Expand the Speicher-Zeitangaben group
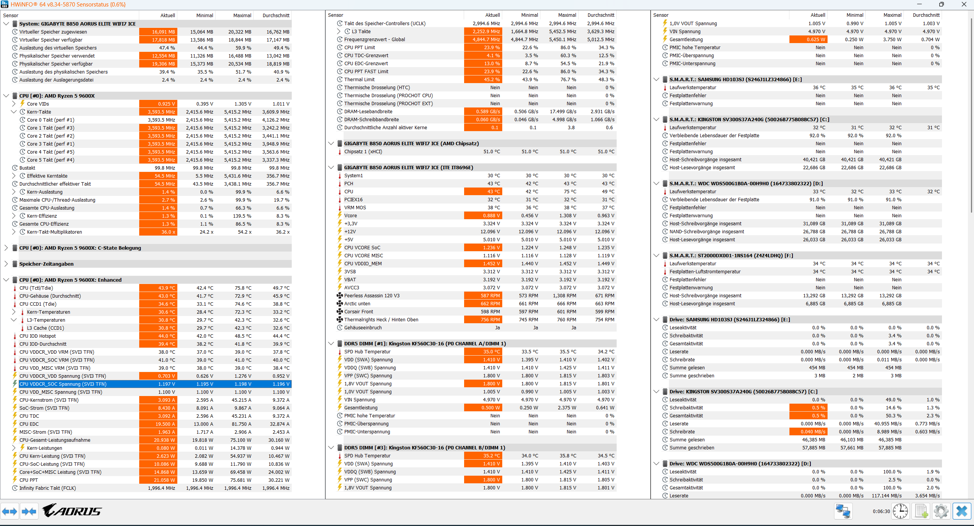974x526 pixels. [x=6, y=264]
